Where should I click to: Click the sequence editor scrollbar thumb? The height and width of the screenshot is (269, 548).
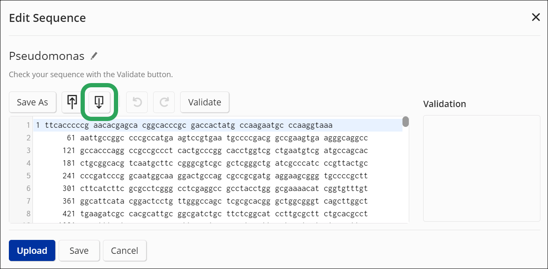tap(405, 121)
